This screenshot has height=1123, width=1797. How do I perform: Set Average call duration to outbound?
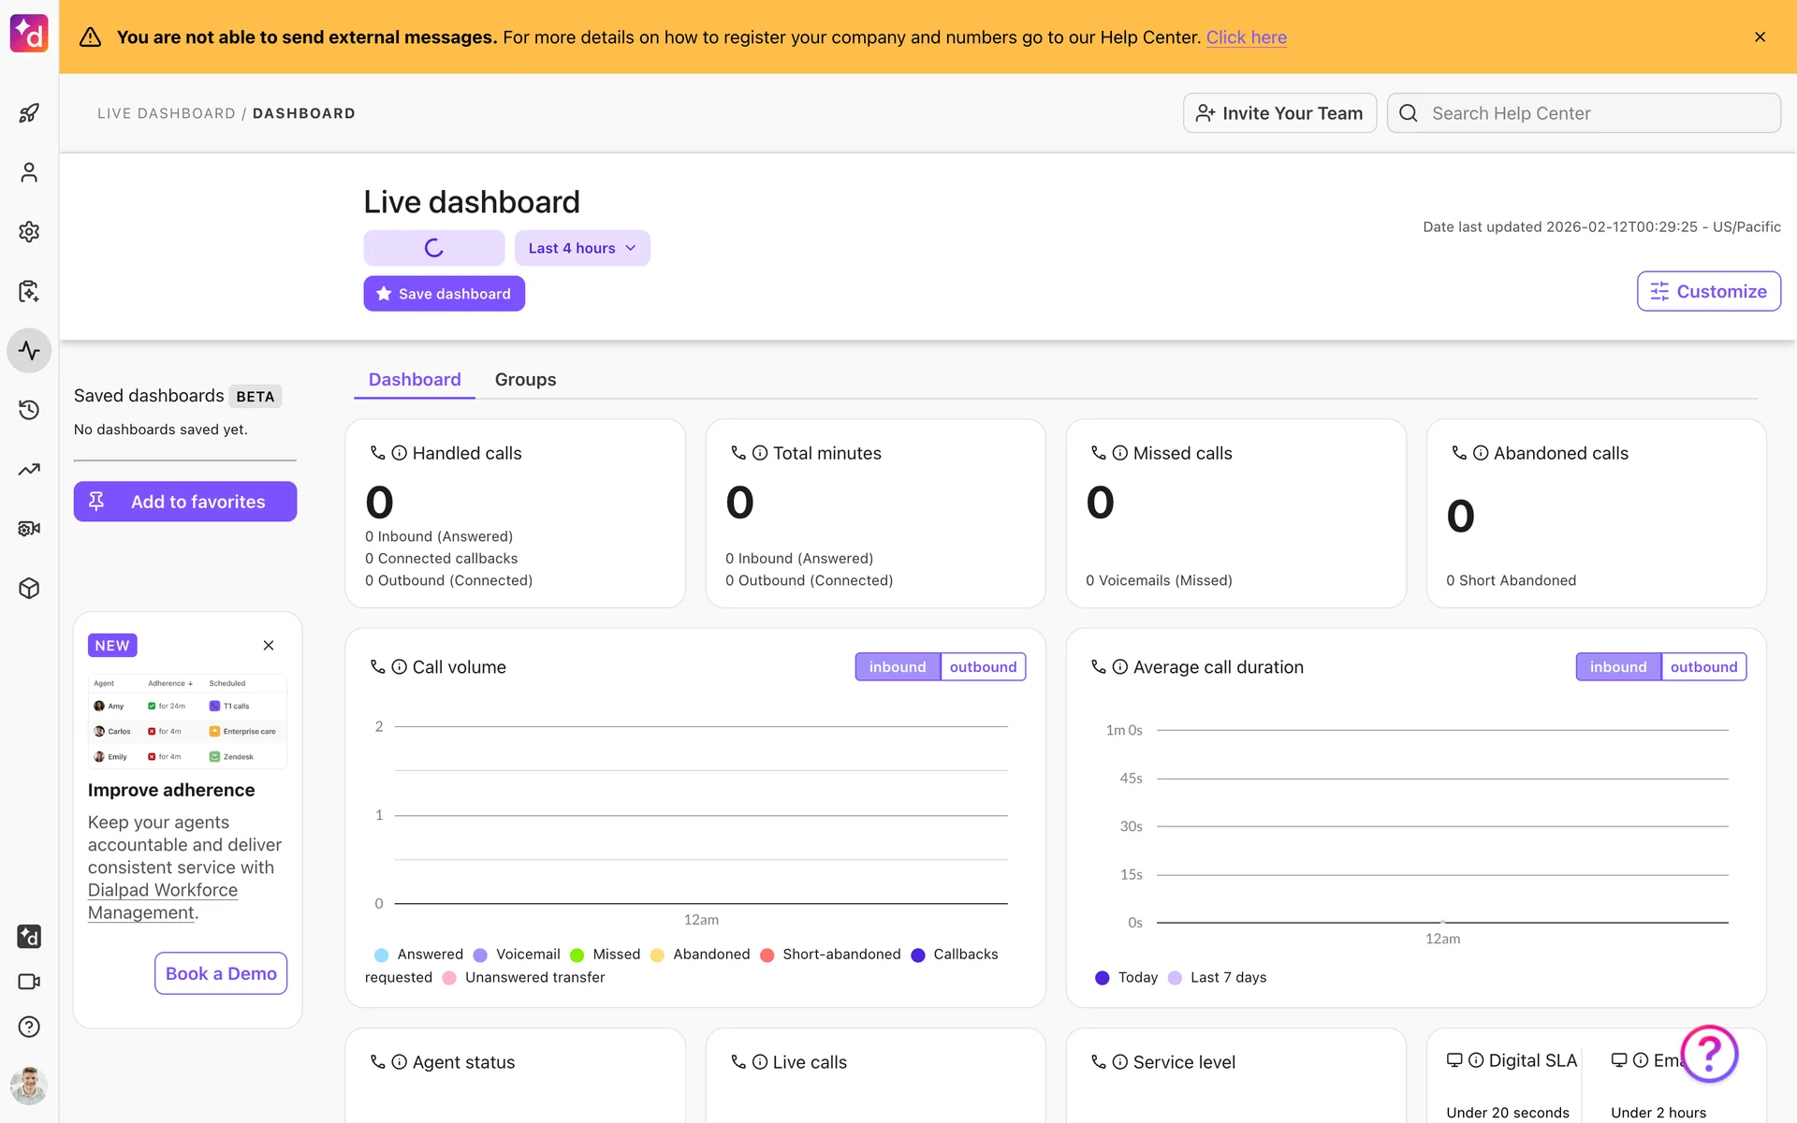point(1703,667)
